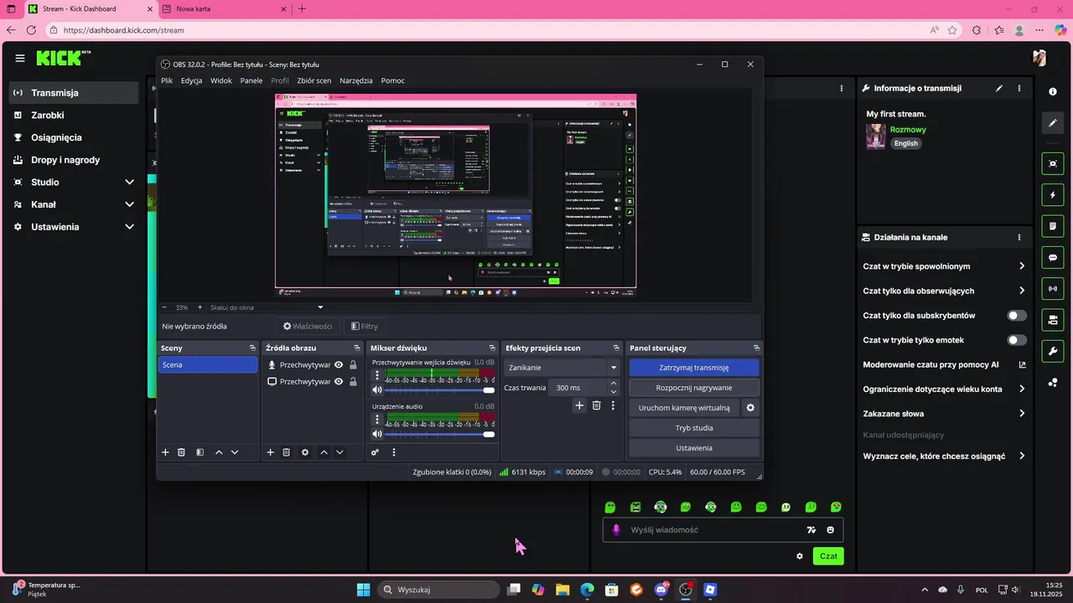Screen dimensions: 1073x603
Task: Toggle lock on microphone capture source
Action: click(x=353, y=365)
